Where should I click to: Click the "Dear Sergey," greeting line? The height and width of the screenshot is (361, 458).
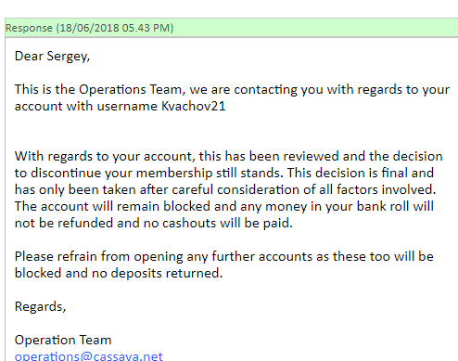[52, 57]
